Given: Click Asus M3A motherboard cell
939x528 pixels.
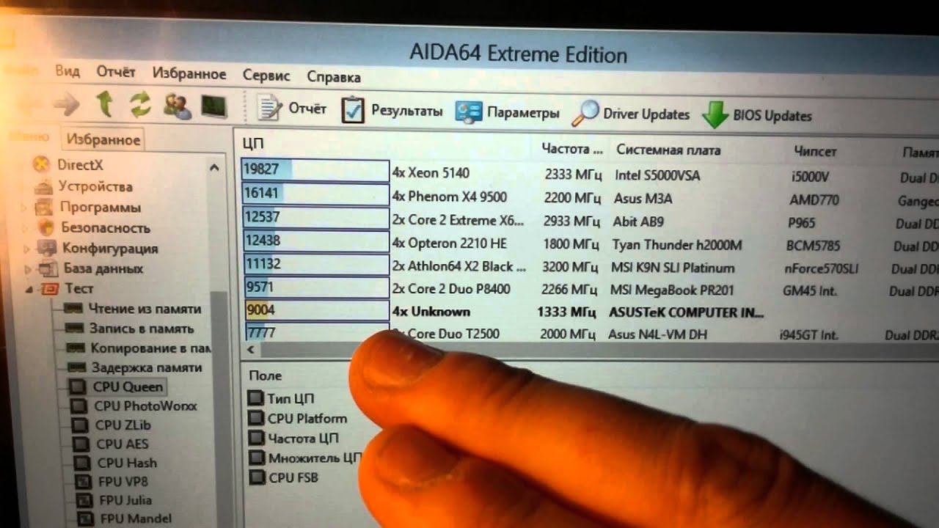Looking at the screenshot, I should (x=643, y=199).
